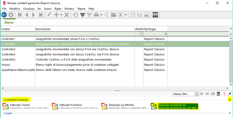Open the settings gear in the toolbar
Viewport: 233px width, 118px height.
pyautogui.click(x=11, y=15)
